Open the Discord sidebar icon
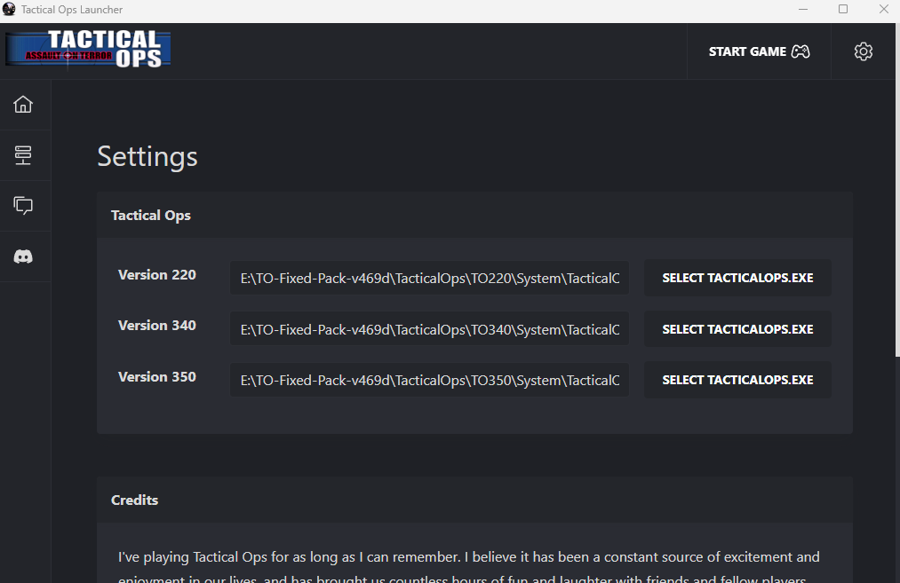The image size is (900, 583). point(23,256)
